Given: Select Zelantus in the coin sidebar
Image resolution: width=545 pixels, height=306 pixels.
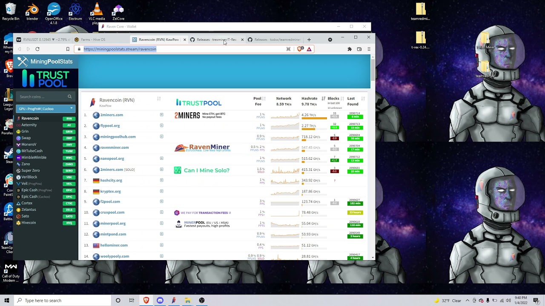Looking at the screenshot, I should [29, 210].
